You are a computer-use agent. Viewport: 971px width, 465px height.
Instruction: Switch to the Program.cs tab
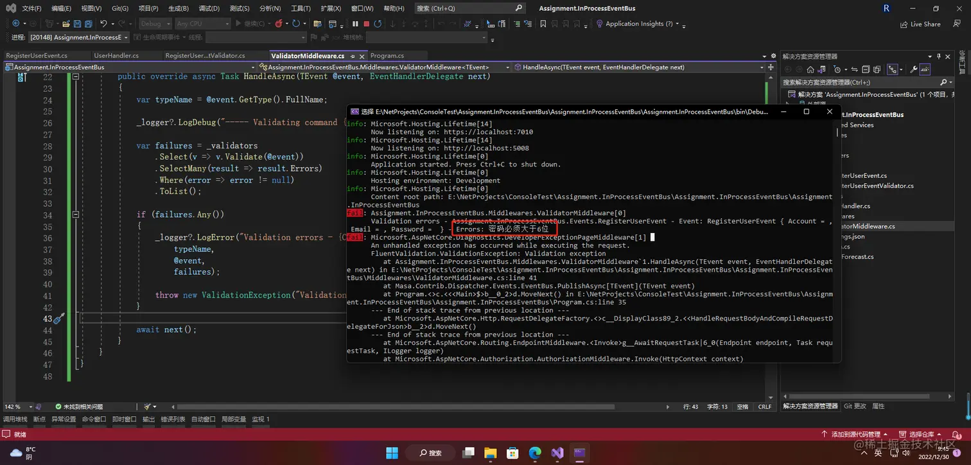coord(387,56)
